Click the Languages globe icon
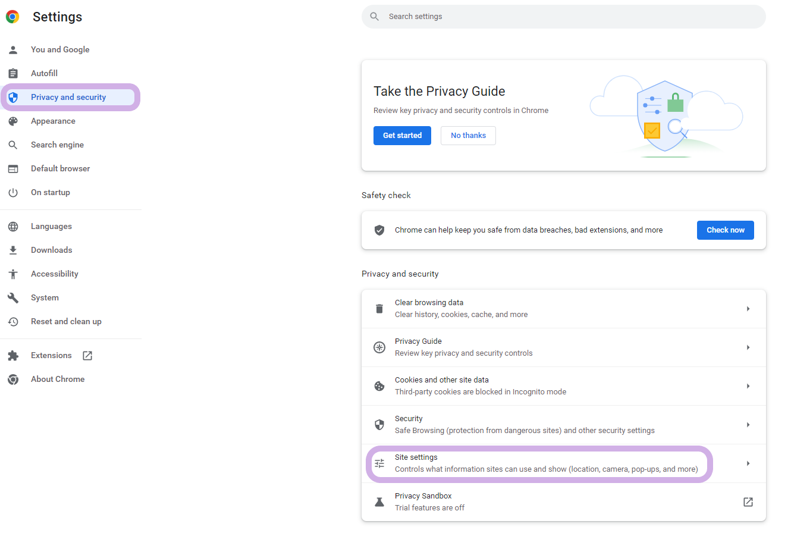The width and height of the screenshot is (791, 533). click(x=13, y=227)
